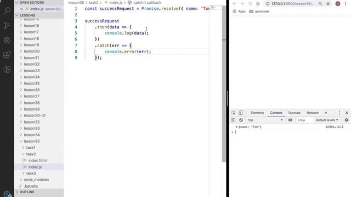The width and height of the screenshot is (351, 197).
Task: Open the Chrome profile avatar
Action: click(338, 4)
